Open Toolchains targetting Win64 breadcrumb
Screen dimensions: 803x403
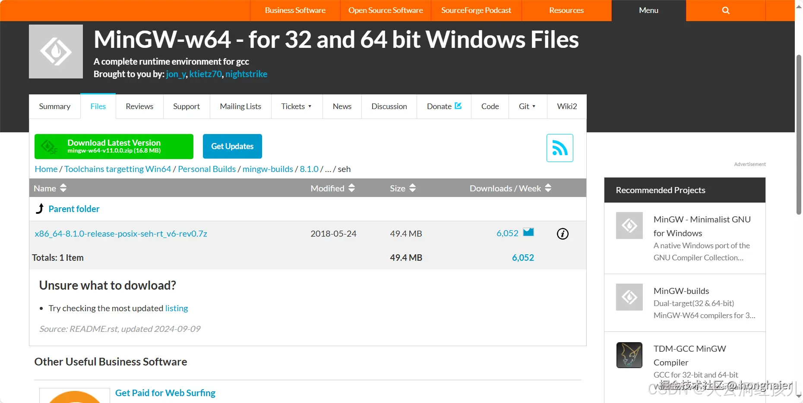117,169
